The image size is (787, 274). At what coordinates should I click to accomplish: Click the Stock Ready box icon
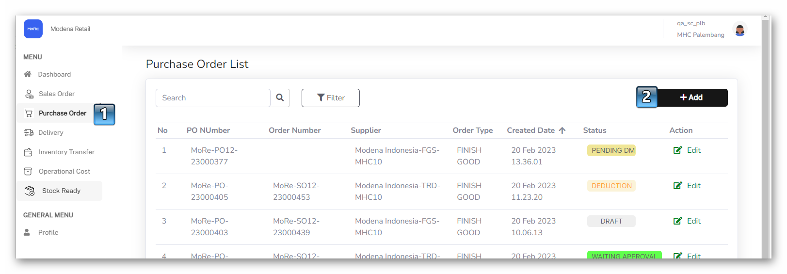(30, 191)
